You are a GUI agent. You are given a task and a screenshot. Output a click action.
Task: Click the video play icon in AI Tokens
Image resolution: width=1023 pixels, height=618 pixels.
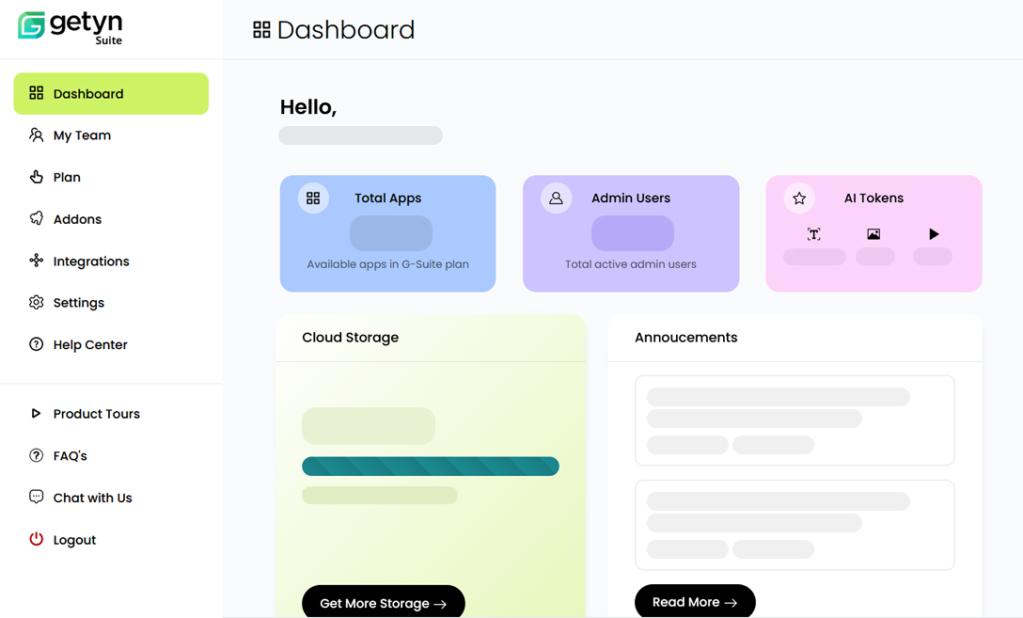tap(933, 234)
